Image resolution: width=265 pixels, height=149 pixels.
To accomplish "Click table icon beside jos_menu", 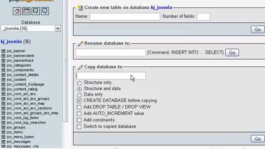I will [3, 132].
